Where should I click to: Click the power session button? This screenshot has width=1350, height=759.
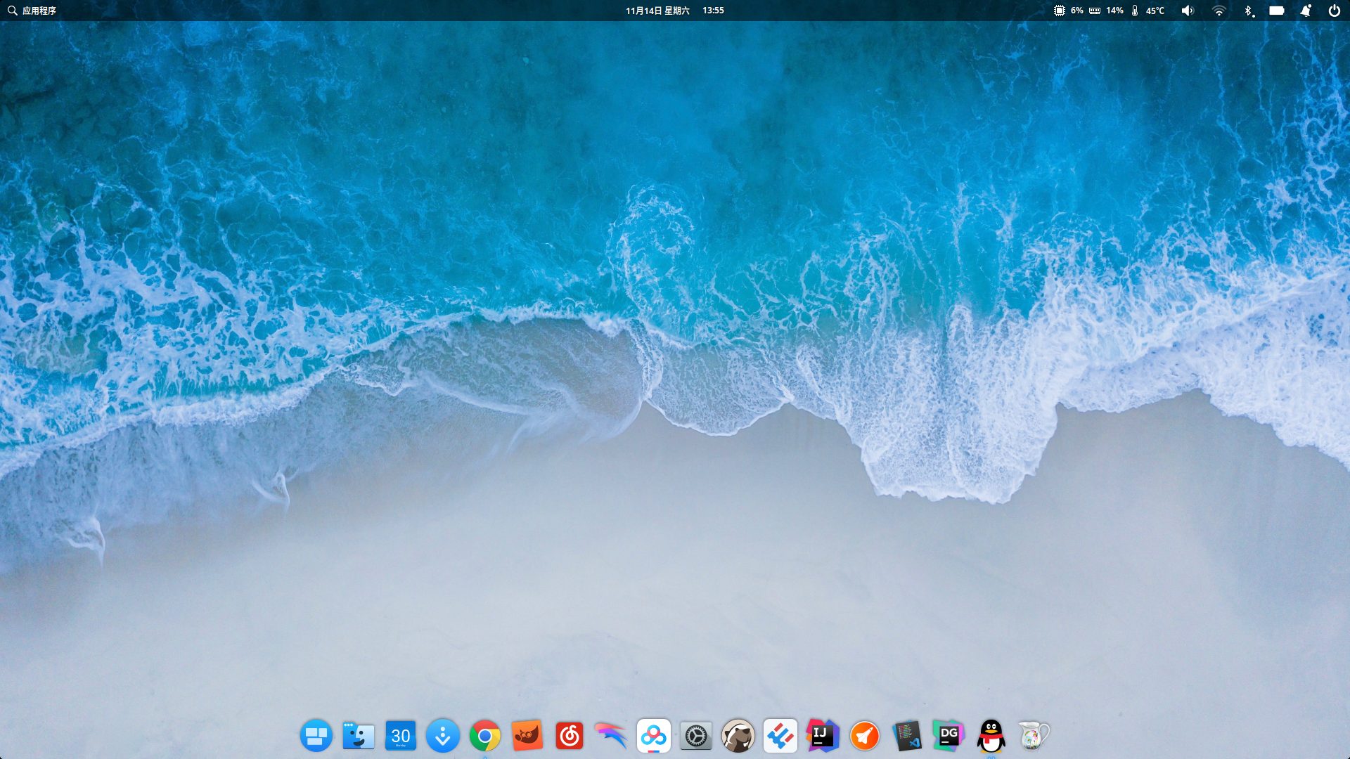[1334, 11]
